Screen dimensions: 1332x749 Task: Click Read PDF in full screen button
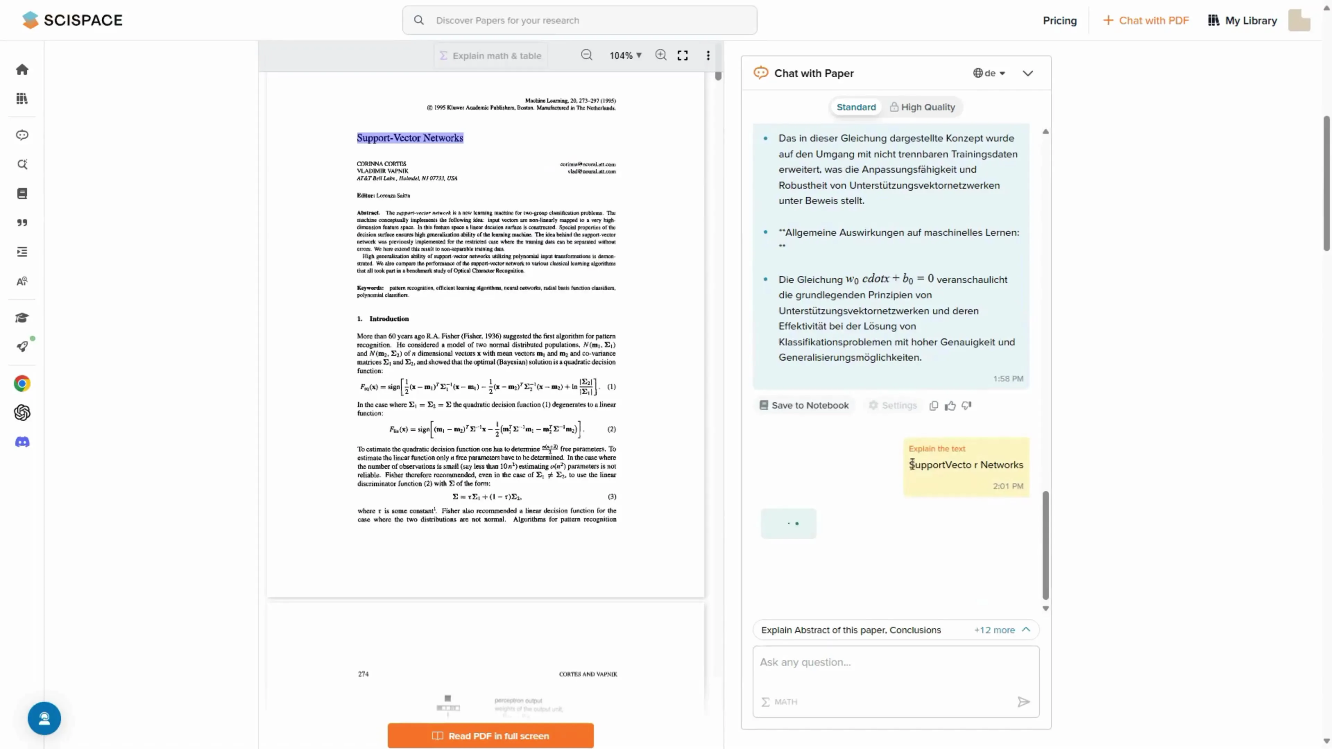(490, 735)
